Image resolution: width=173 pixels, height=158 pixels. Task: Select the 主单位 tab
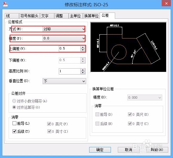(75, 16)
